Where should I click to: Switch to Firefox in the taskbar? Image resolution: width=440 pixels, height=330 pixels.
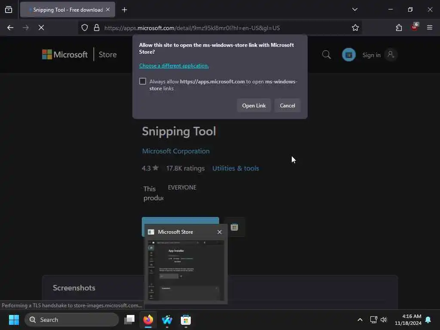click(148, 320)
